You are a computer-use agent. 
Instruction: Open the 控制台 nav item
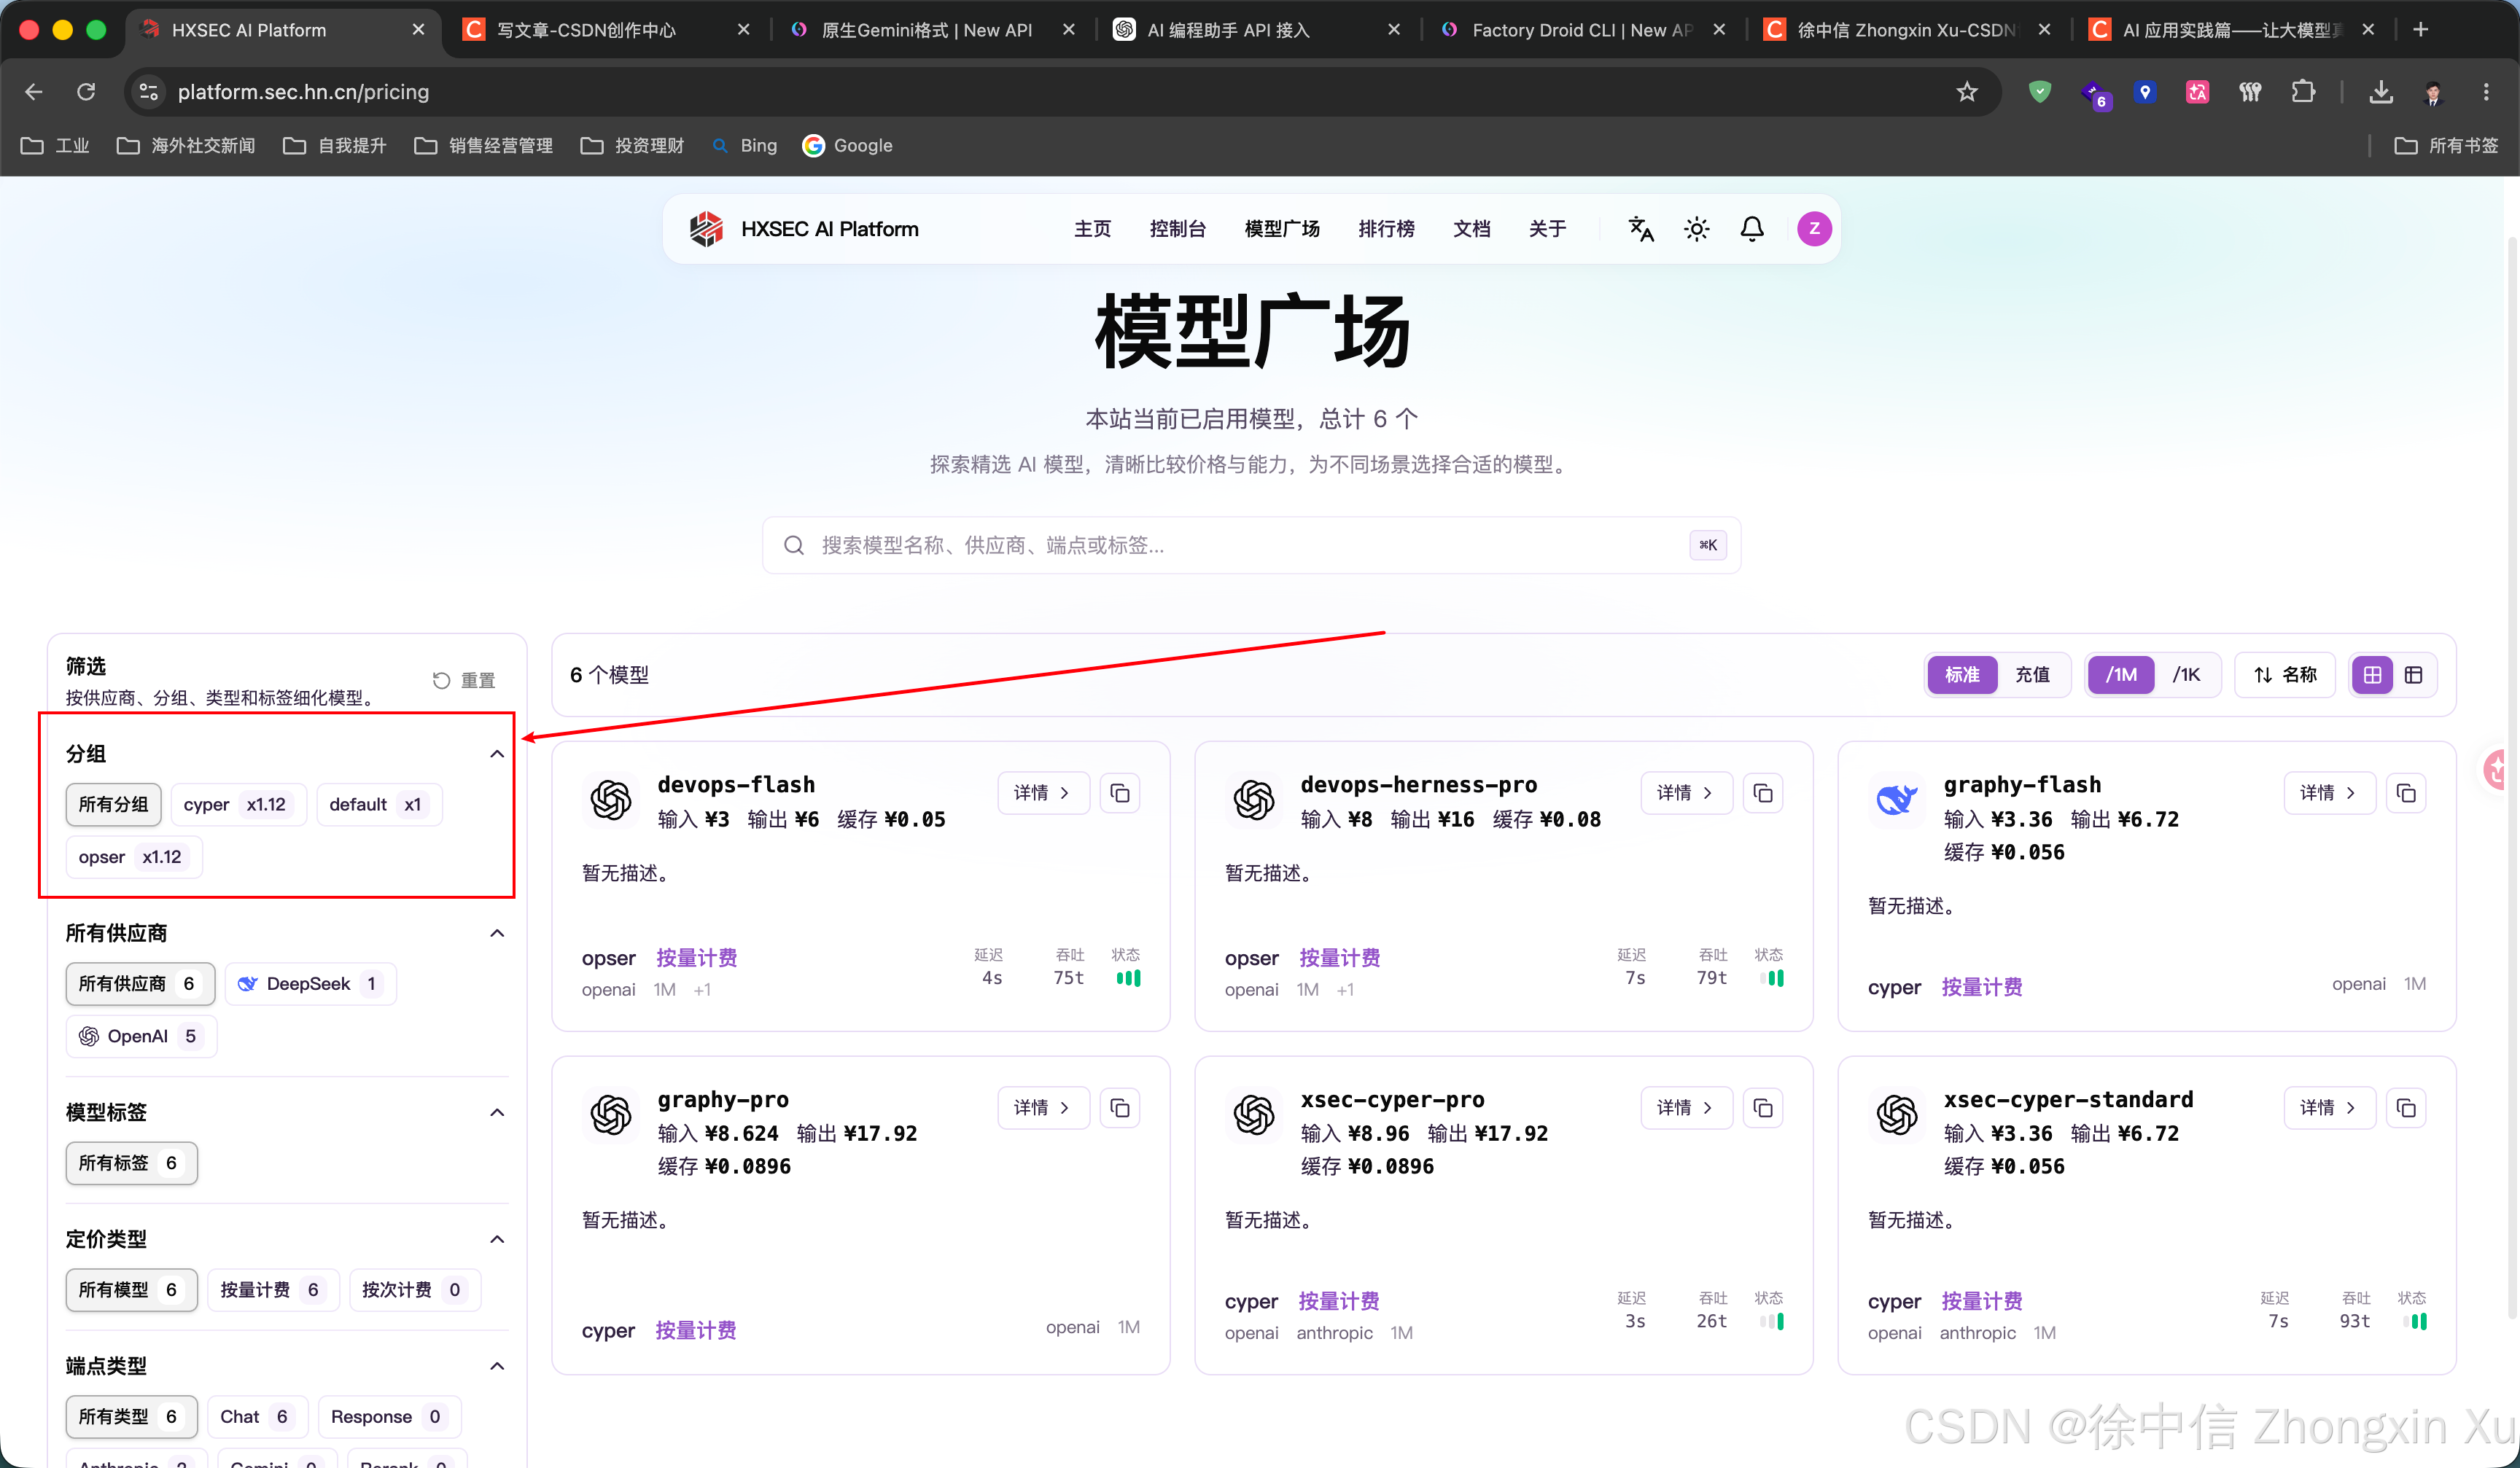[x=1178, y=229]
